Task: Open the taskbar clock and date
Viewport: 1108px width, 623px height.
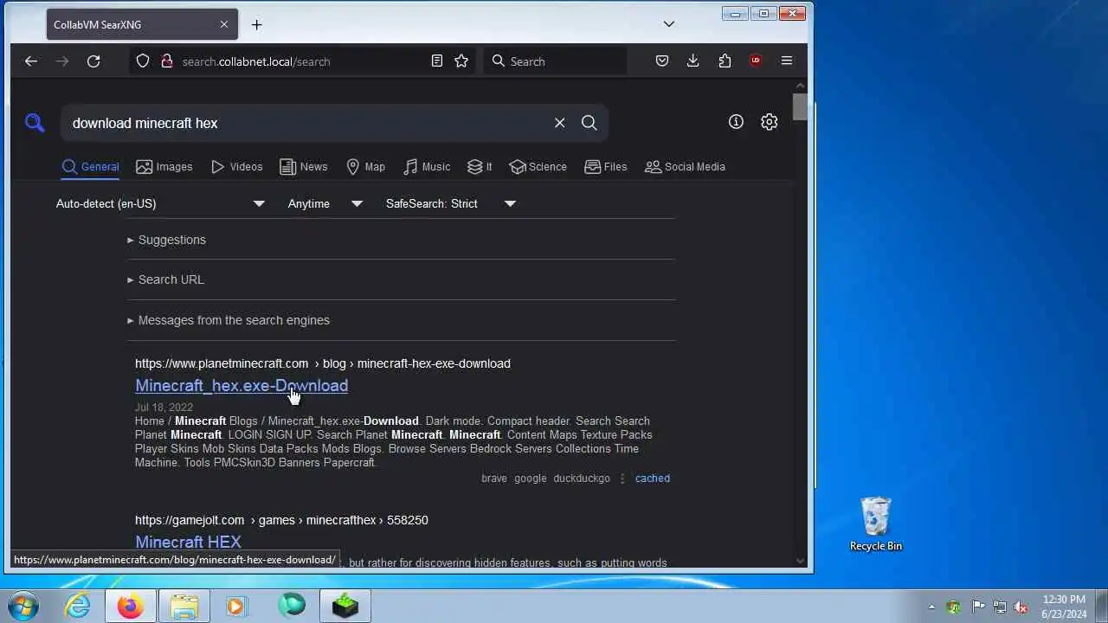Action: click(1065, 606)
